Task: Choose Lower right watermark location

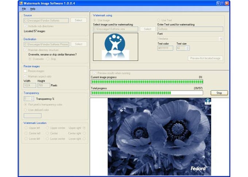Action: pos(84,139)
